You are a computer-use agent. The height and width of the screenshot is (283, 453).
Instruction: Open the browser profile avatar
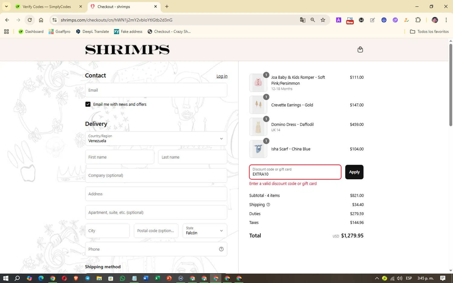435,20
